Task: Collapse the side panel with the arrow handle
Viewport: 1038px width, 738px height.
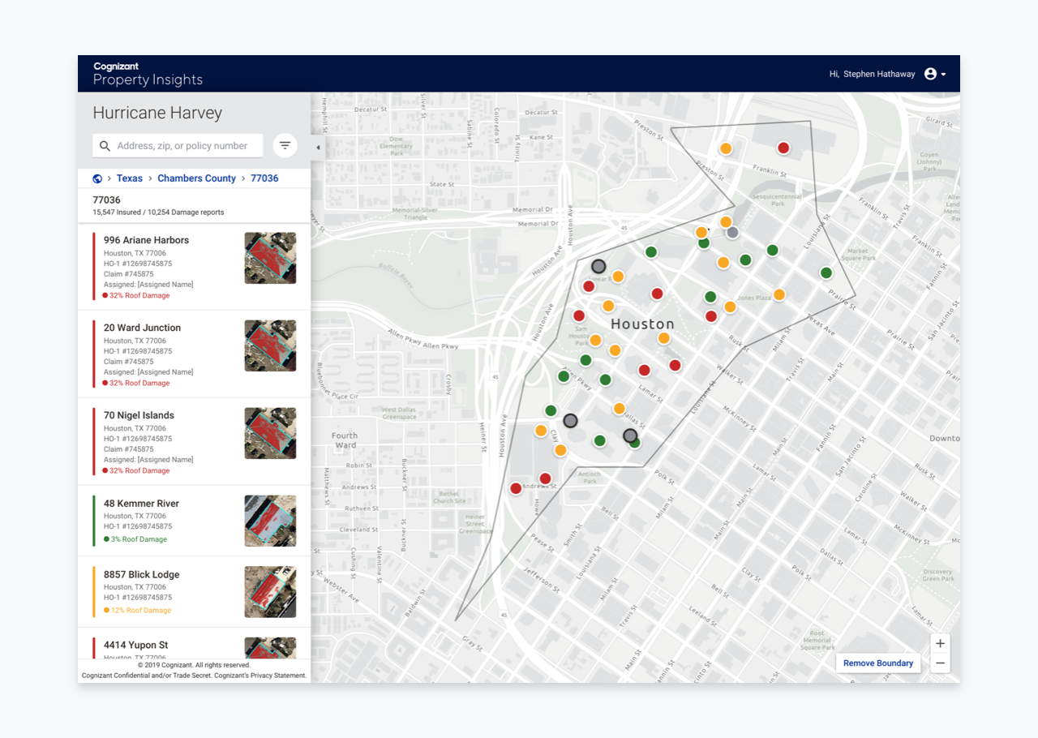Action: (318, 148)
